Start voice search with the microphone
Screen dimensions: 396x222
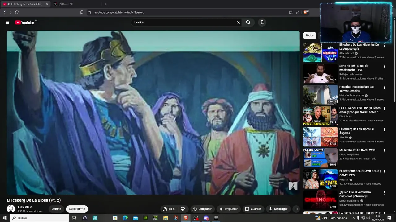(262, 22)
